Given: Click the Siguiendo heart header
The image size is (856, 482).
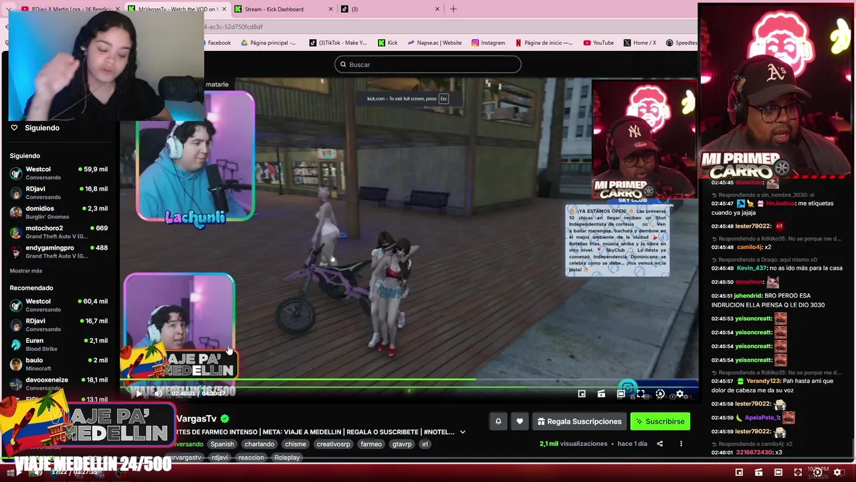Looking at the screenshot, I should (x=35, y=127).
